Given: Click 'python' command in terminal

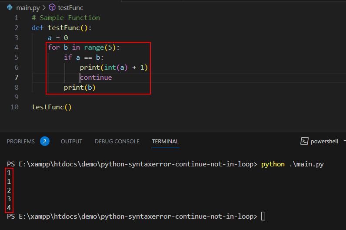Looking at the screenshot, I should 273,164.
